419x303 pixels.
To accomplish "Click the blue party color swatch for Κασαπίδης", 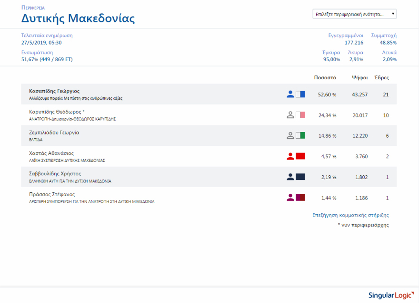I will pos(300,95).
